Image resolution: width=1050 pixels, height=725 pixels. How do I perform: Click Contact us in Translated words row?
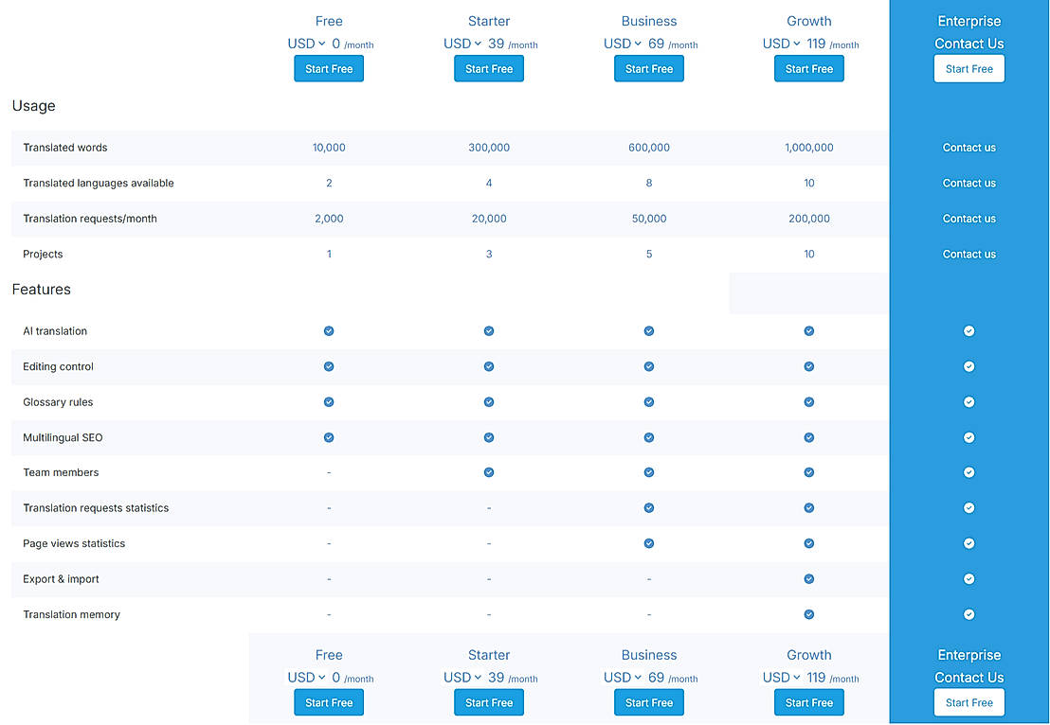point(969,148)
